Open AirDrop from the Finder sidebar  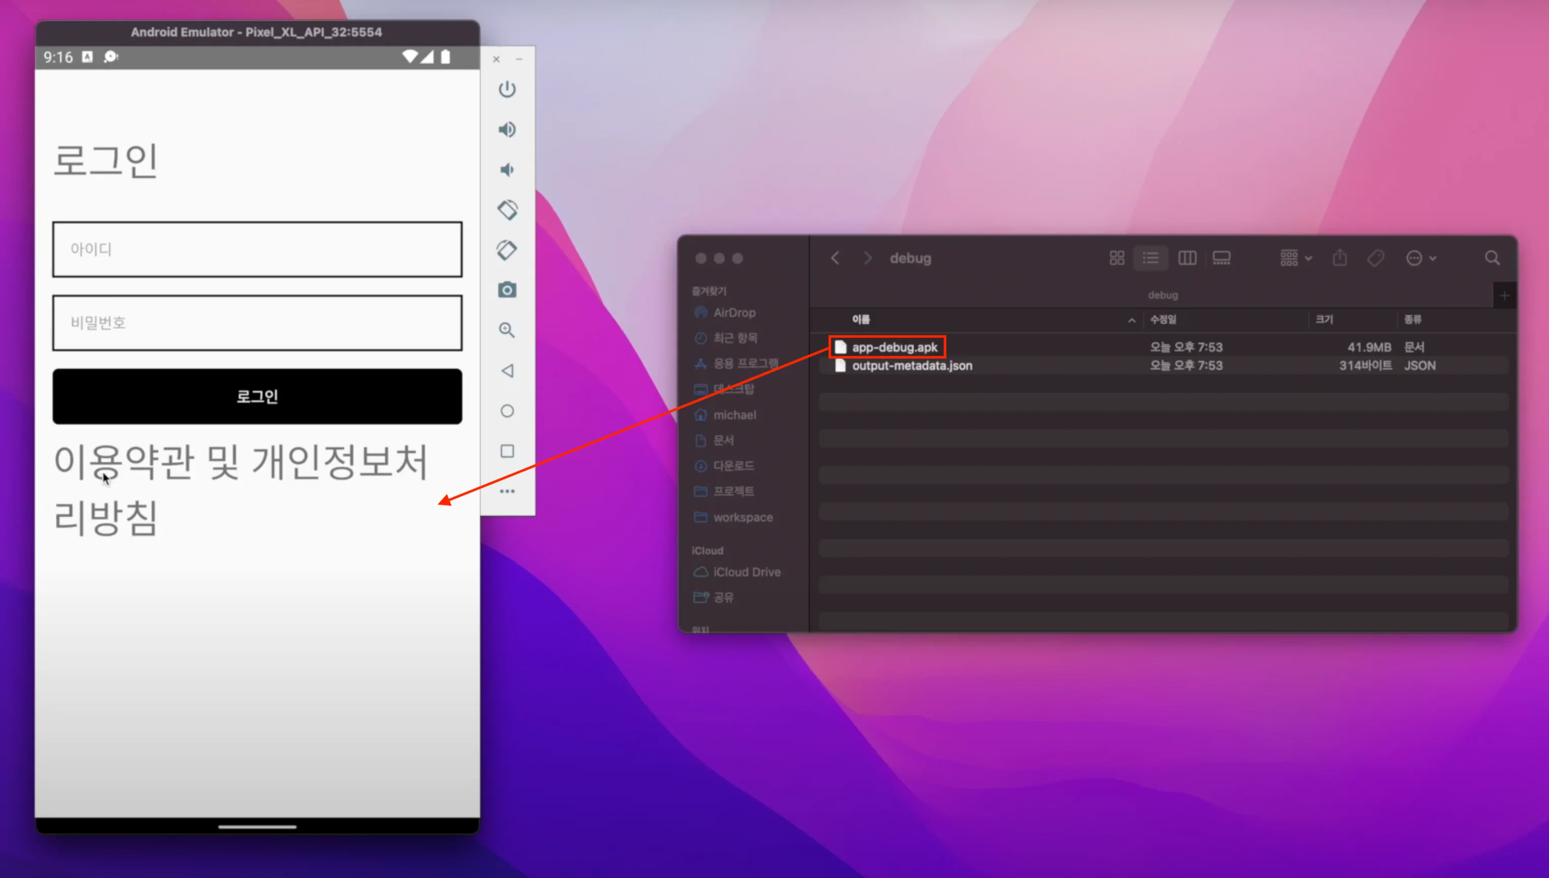733,312
